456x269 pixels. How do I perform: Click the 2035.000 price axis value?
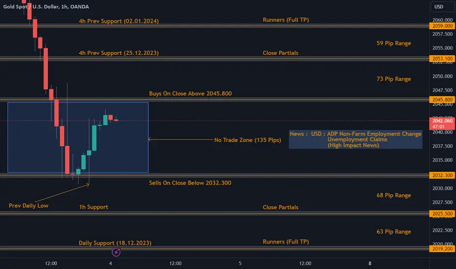click(442, 160)
